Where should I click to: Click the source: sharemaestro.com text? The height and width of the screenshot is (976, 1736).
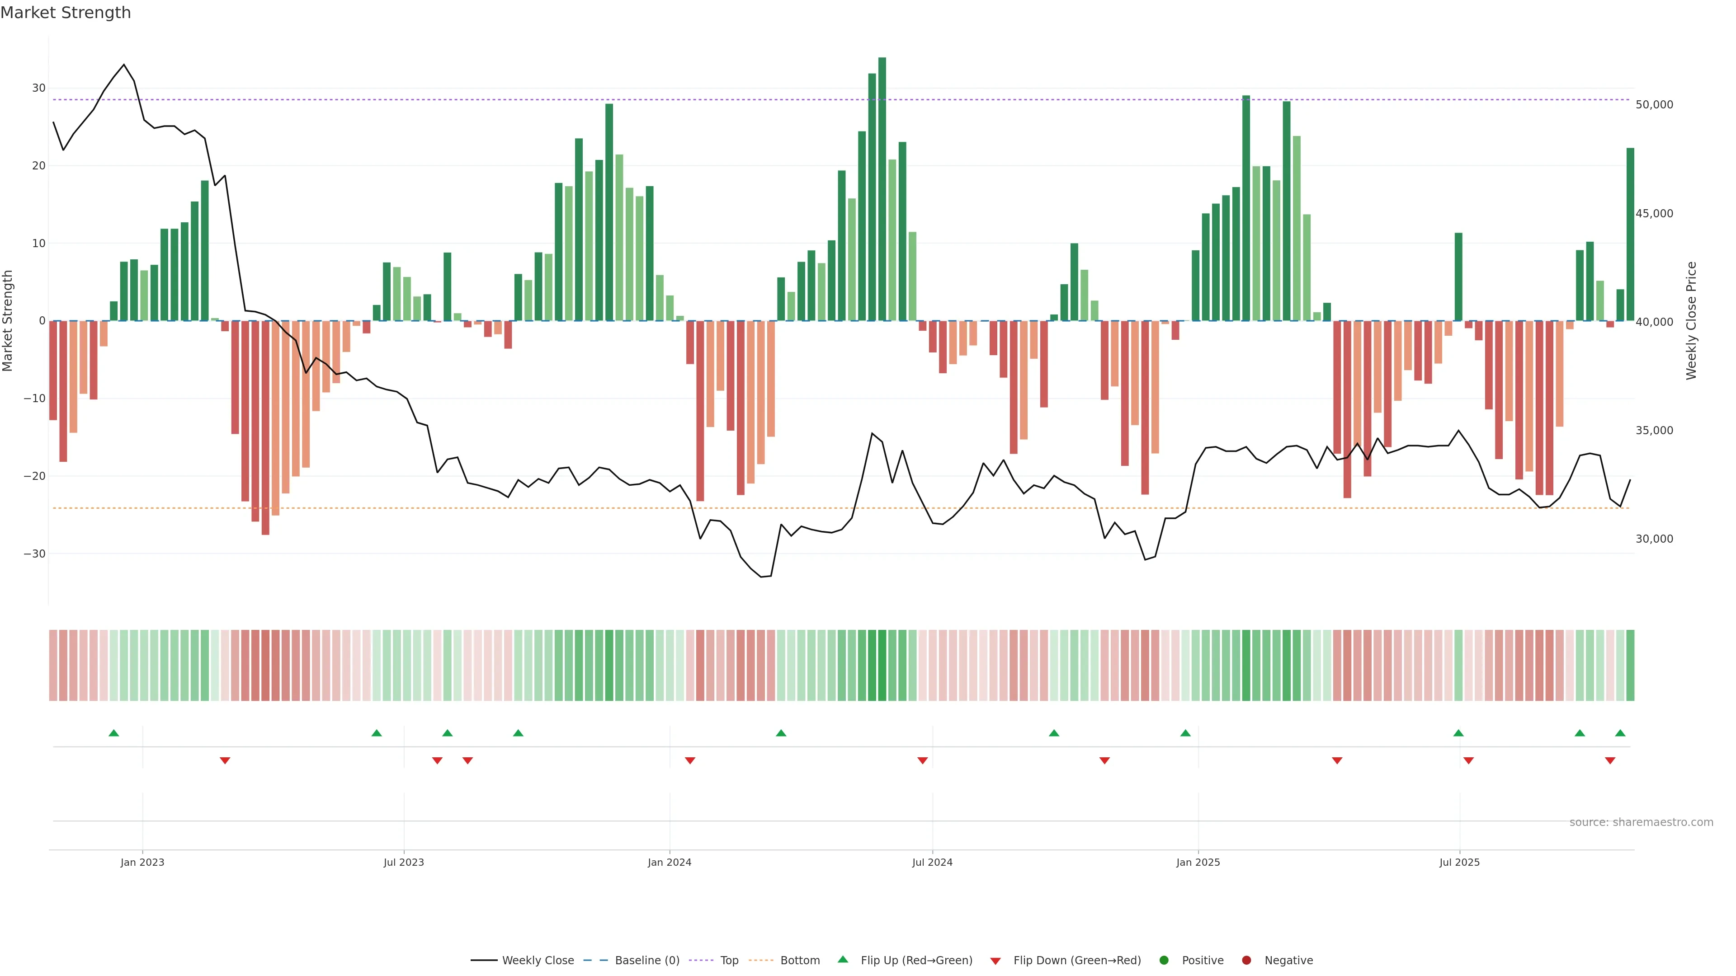(1641, 822)
